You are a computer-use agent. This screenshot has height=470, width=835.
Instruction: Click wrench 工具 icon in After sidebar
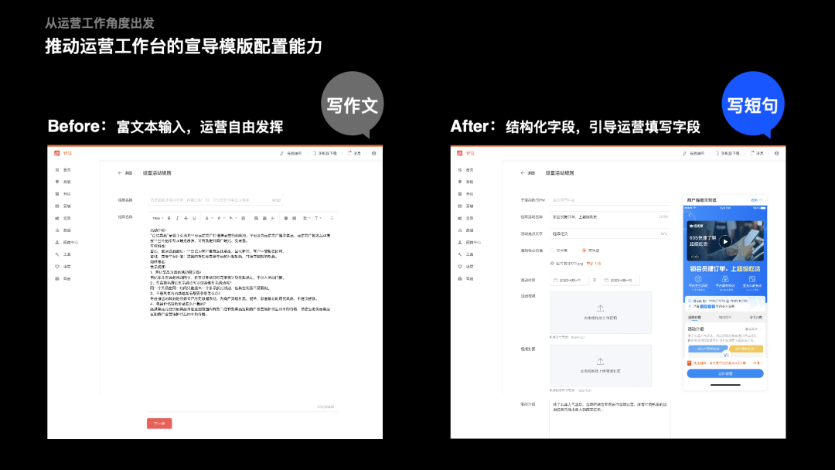(459, 254)
